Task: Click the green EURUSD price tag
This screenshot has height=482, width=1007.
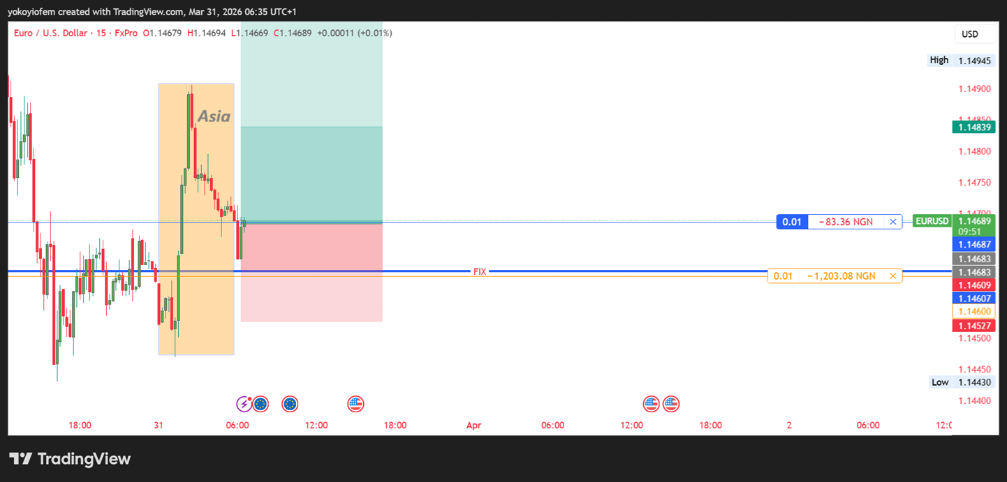Action: pos(932,221)
